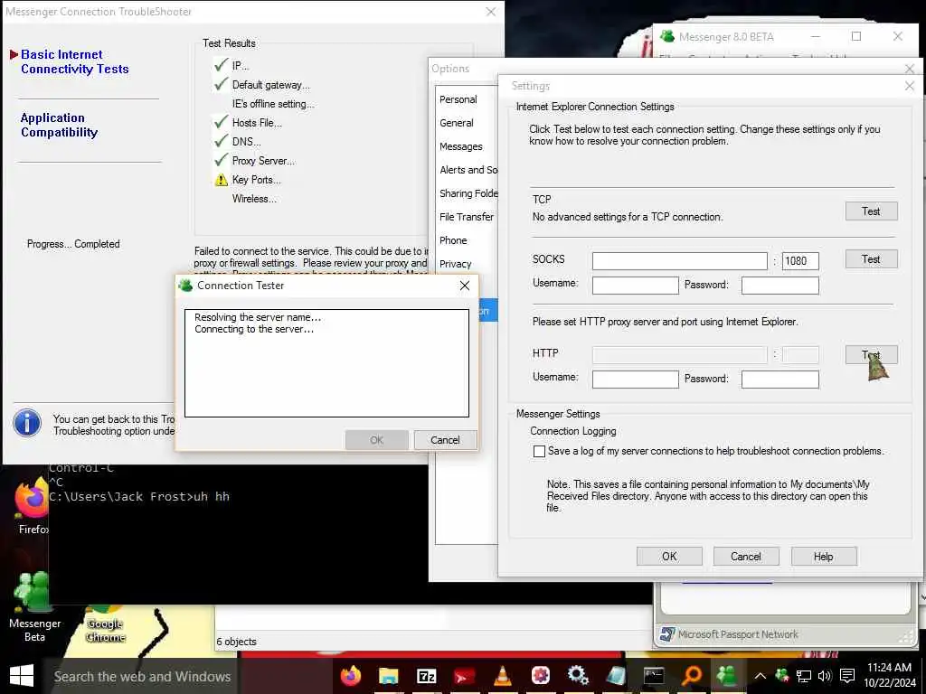
Task: Close the Messenger Connection TroubleShooter window
Action: coord(491,12)
